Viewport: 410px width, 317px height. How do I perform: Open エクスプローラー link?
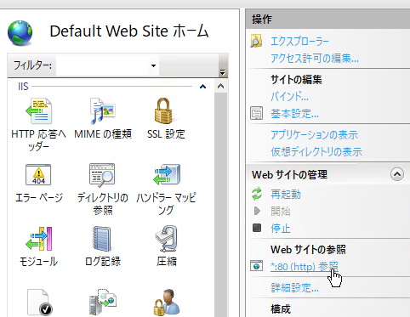pos(299,42)
